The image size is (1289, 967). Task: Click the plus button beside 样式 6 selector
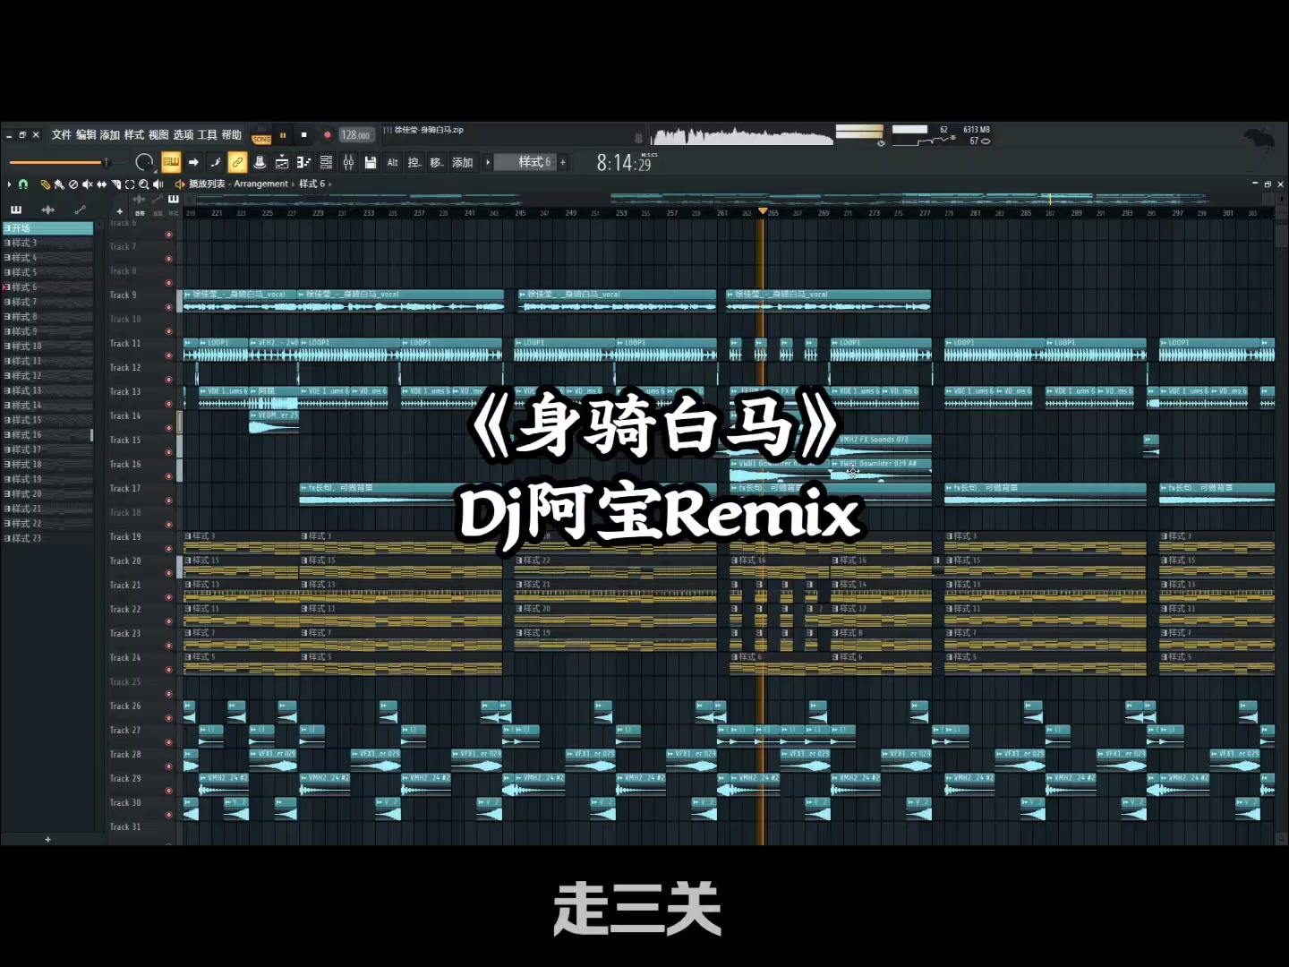tap(563, 162)
